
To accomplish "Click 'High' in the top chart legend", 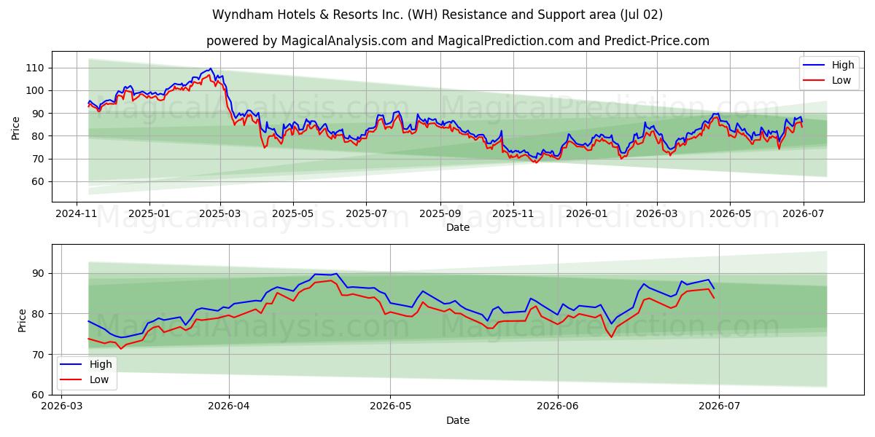I will pos(842,65).
